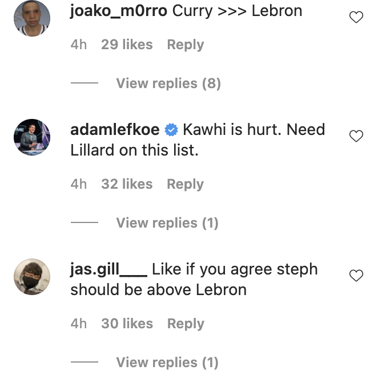Expand the 1 reply under jas.gill___'s comment
The height and width of the screenshot is (382, 370).
tap(167, 362)
